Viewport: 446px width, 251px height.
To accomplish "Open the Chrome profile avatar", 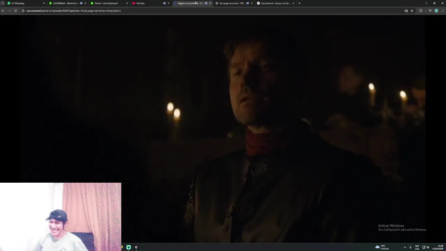I will point(436,11).
